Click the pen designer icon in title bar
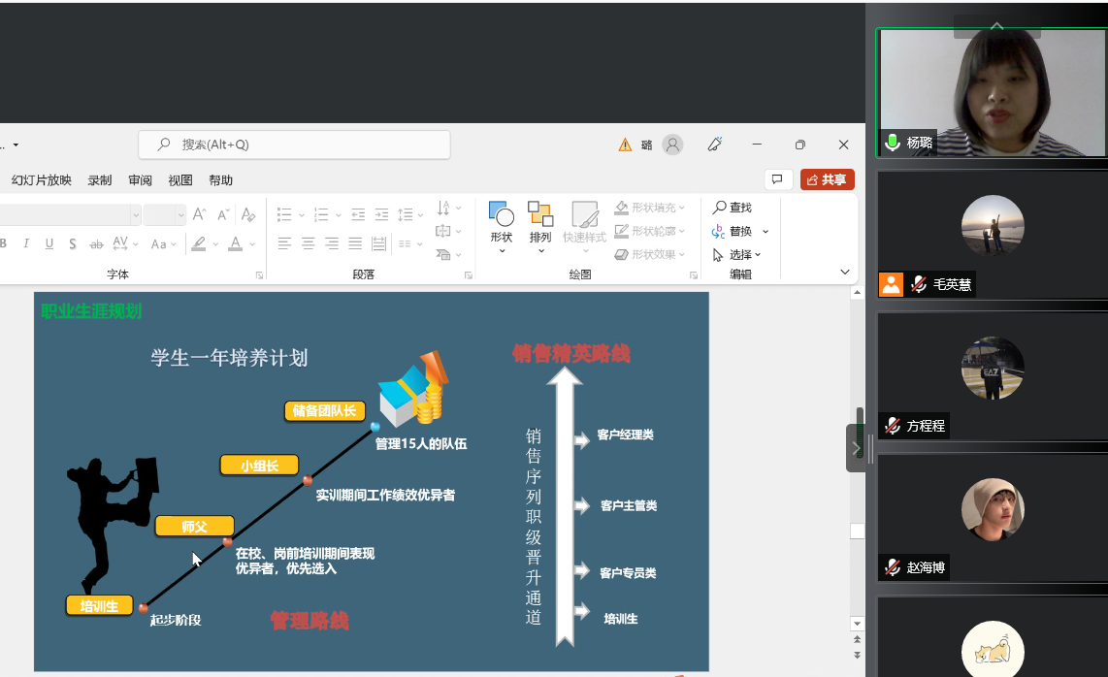The height and width of the screenshot is (677, 1108). click(714, 145)
